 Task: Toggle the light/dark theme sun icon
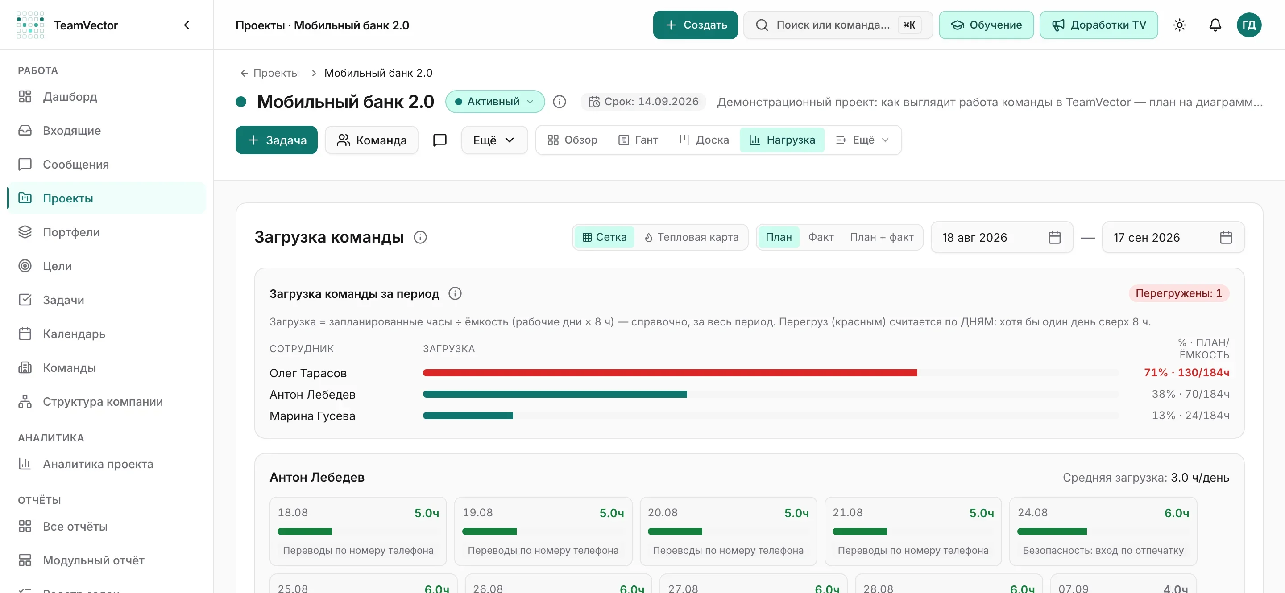[1179, 25]
